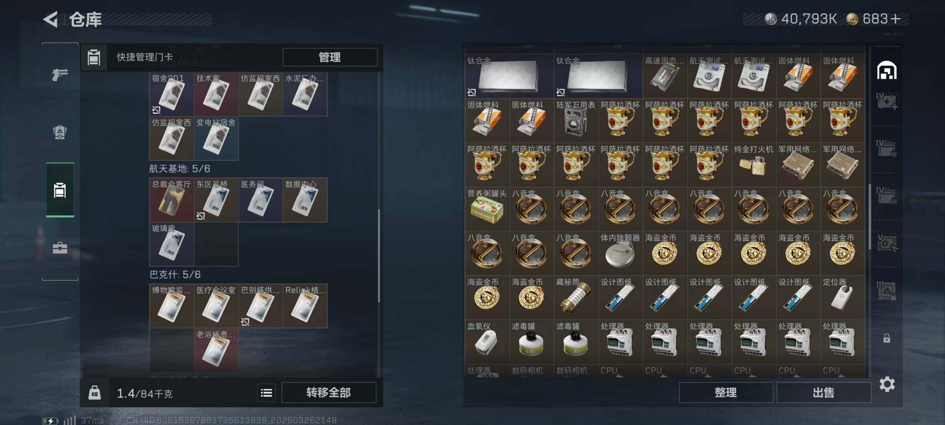Open the briefcase icon in left sidebar
Screen dimensions: 945x425
60,248
